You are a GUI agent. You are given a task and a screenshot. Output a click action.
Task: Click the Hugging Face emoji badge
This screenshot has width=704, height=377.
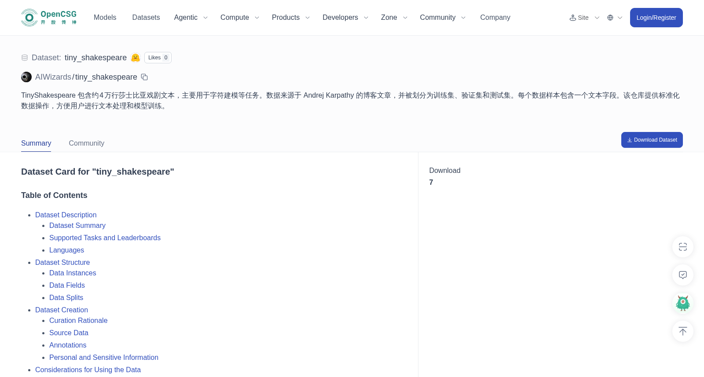pos(136,58)
